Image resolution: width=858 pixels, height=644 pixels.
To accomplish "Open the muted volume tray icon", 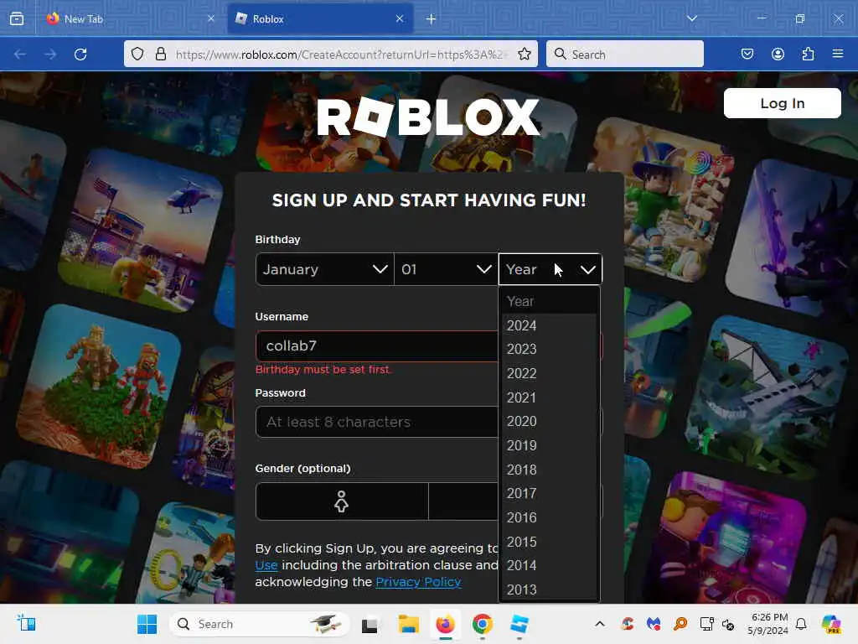I will point(728,624).
